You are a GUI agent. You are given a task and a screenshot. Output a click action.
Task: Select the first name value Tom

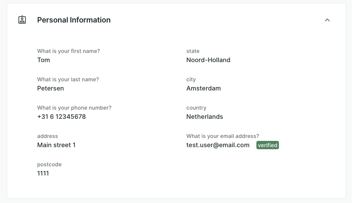pos(43,60)
